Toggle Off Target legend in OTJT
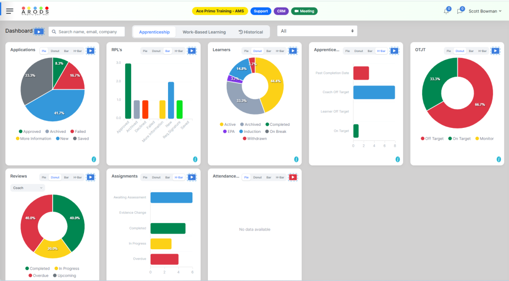Viewport: 509px width, 281px height. tap(432, 139)
